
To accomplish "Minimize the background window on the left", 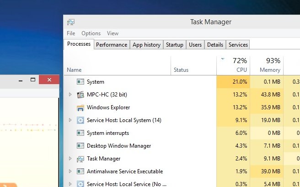I will pos(21,80).
